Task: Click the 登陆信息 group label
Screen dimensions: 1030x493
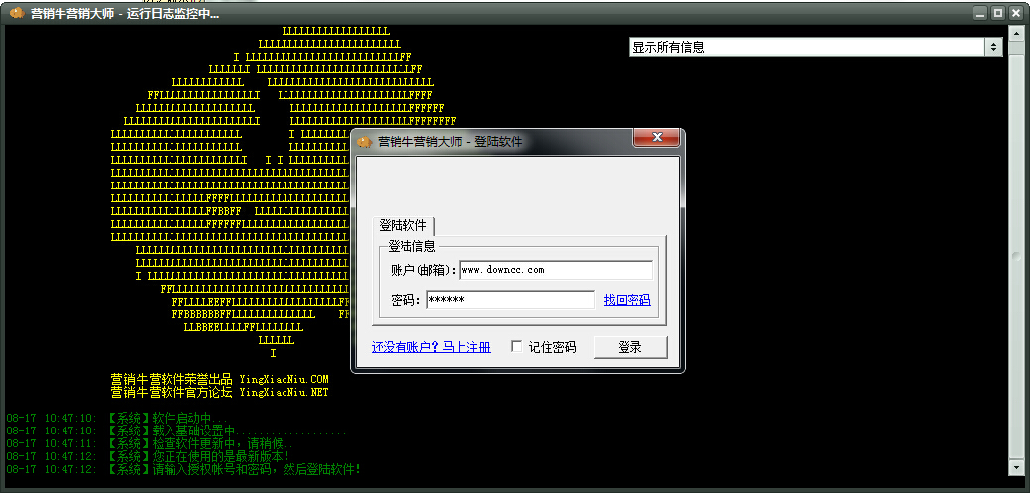Action: [411, 246]
